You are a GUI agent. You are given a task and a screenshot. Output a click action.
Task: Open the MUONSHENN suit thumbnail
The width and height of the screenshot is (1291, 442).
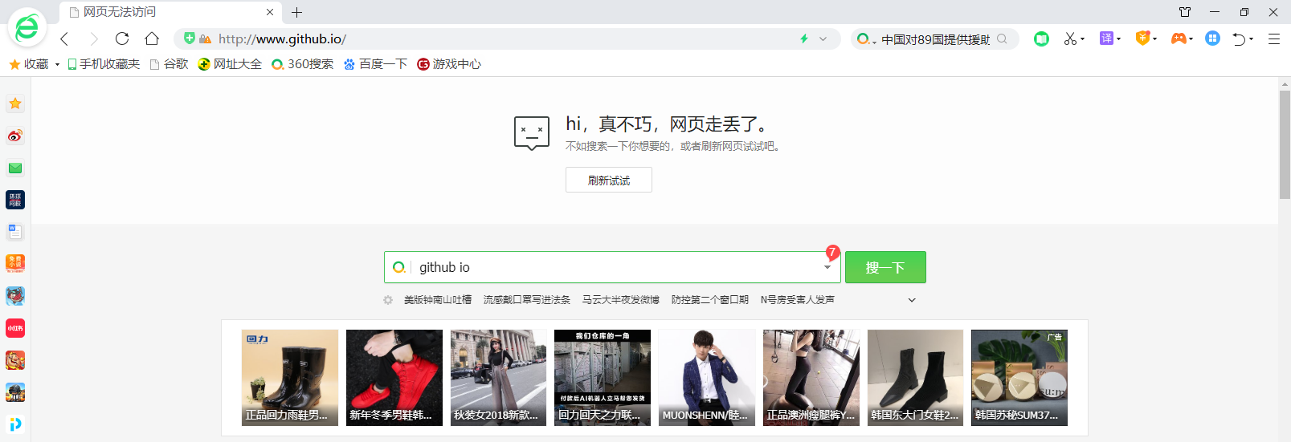pos(707,377)
